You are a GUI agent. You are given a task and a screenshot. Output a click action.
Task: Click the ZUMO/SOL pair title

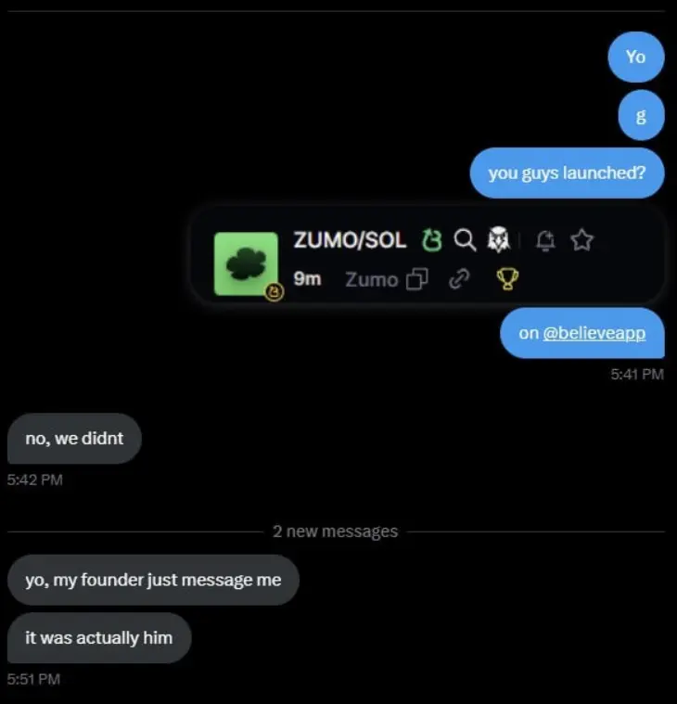point(350,239)
